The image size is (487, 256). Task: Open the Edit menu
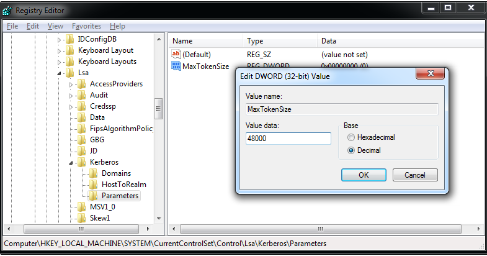(x=33, y=26)
